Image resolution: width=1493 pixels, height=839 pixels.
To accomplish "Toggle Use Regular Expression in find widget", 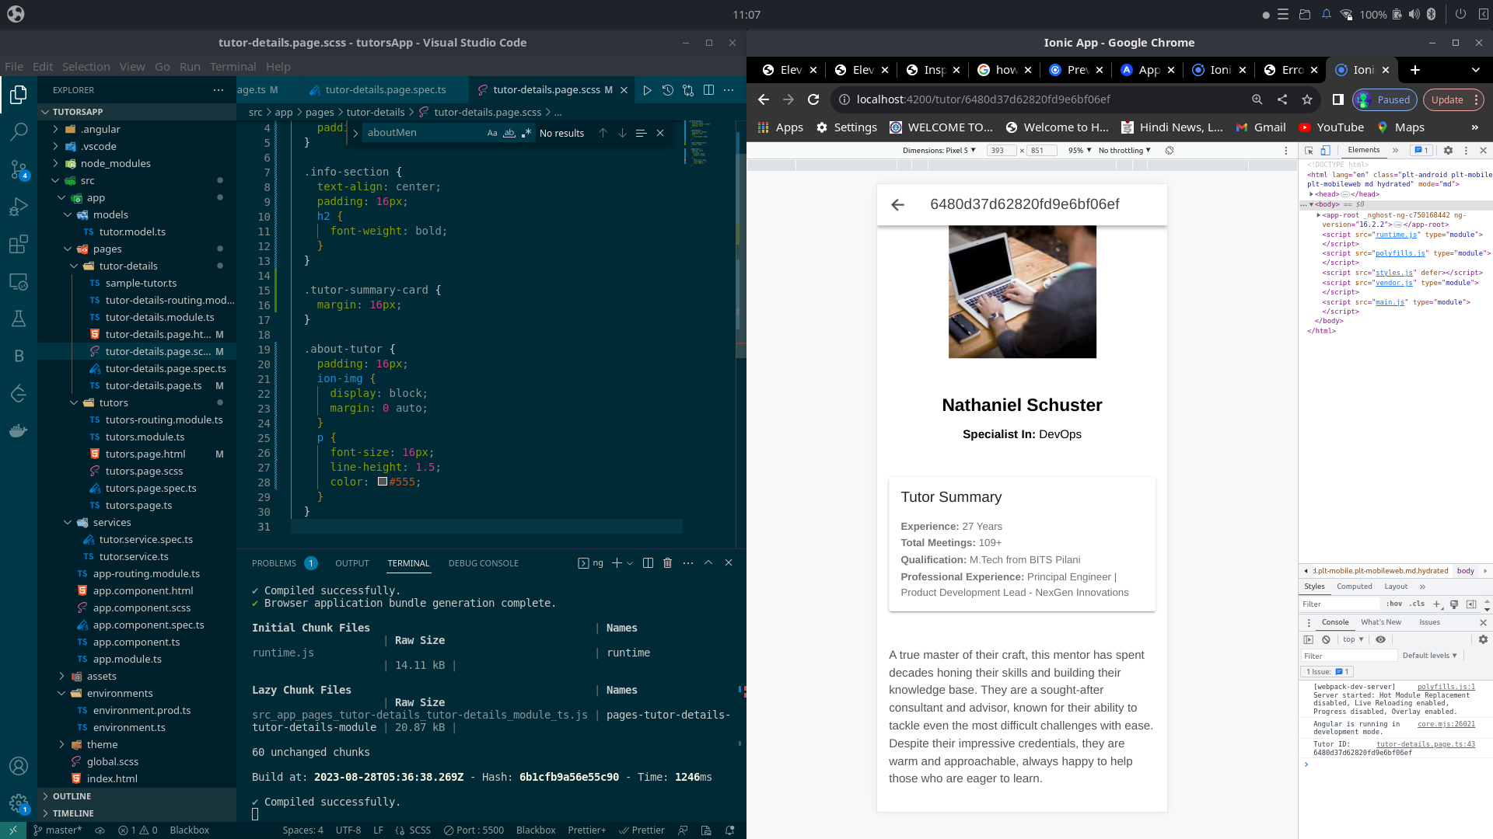I will 526,133.
